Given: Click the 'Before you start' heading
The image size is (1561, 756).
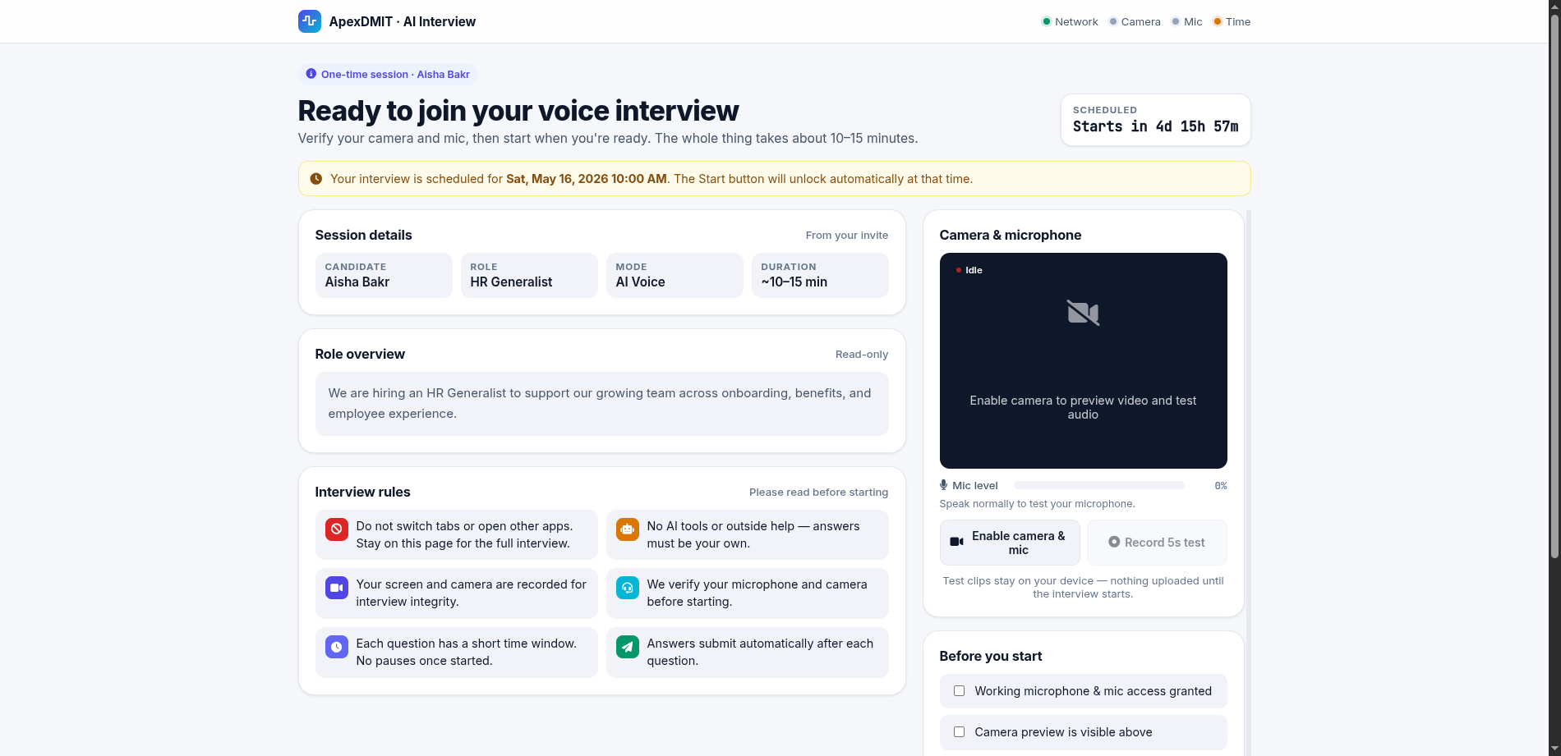Looking at the screenshot, I should click(x=991, y=656).
